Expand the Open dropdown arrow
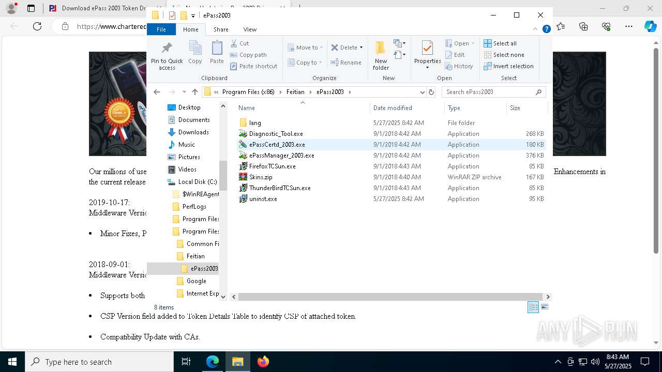 coord(473,43)
